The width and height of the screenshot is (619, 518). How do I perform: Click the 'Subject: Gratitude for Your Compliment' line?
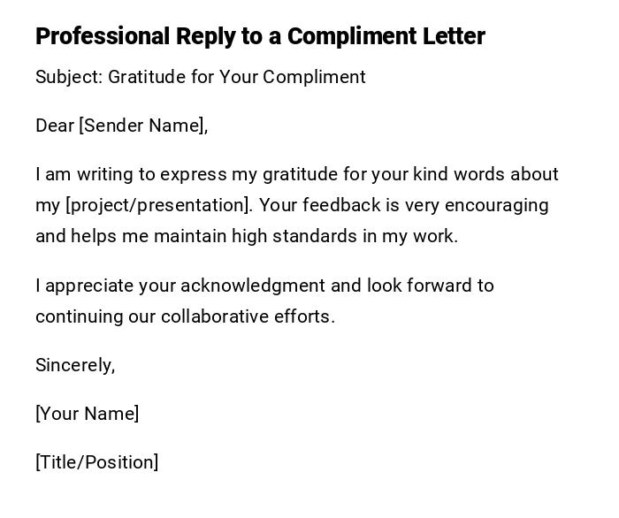point(200,77)
